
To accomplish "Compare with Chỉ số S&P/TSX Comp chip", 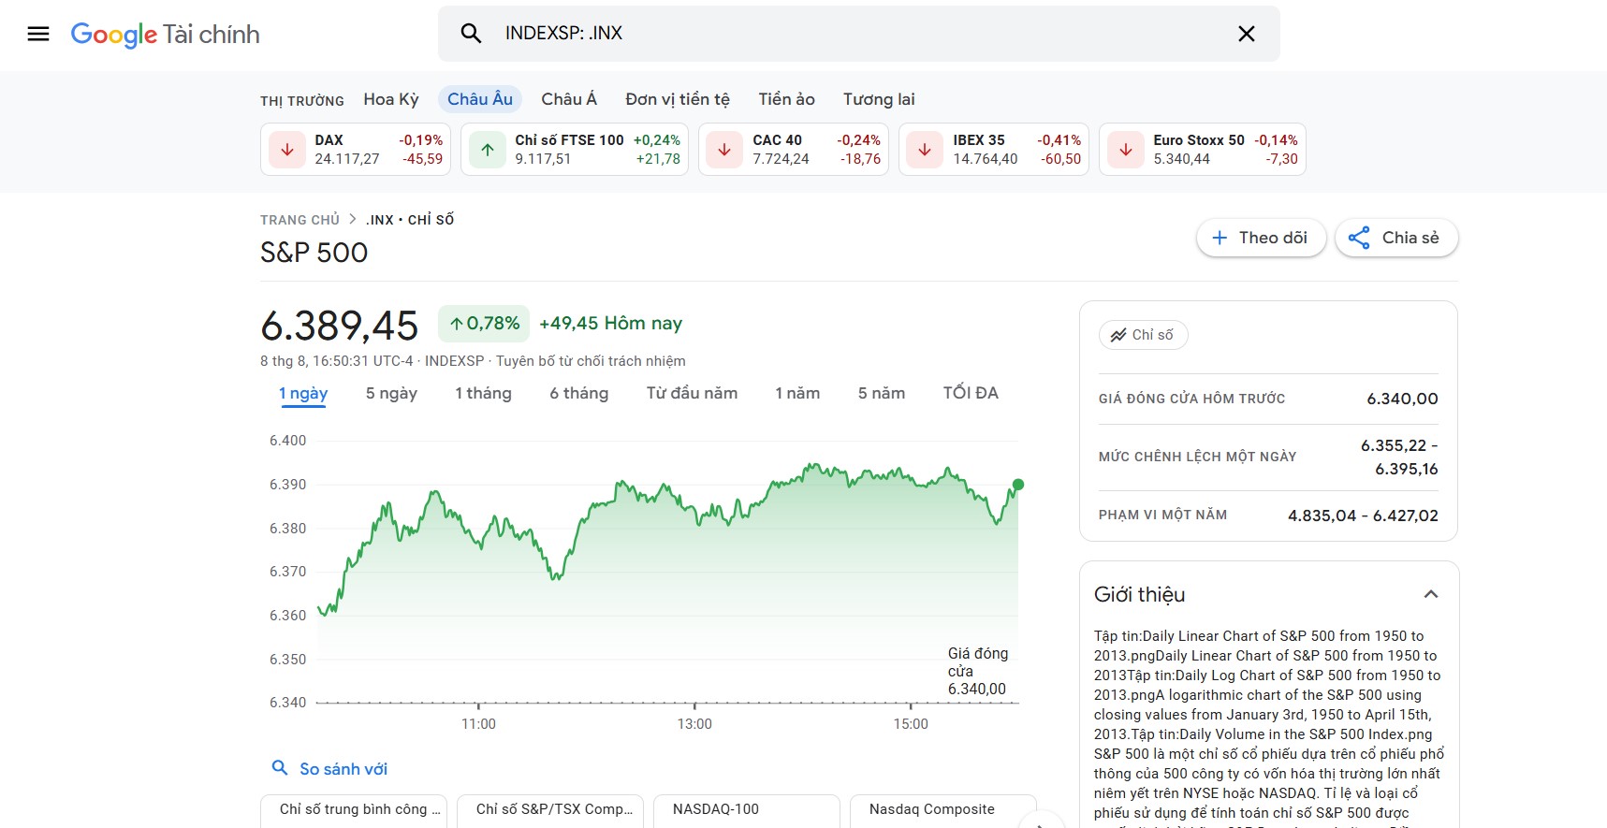I will [550, 810].
